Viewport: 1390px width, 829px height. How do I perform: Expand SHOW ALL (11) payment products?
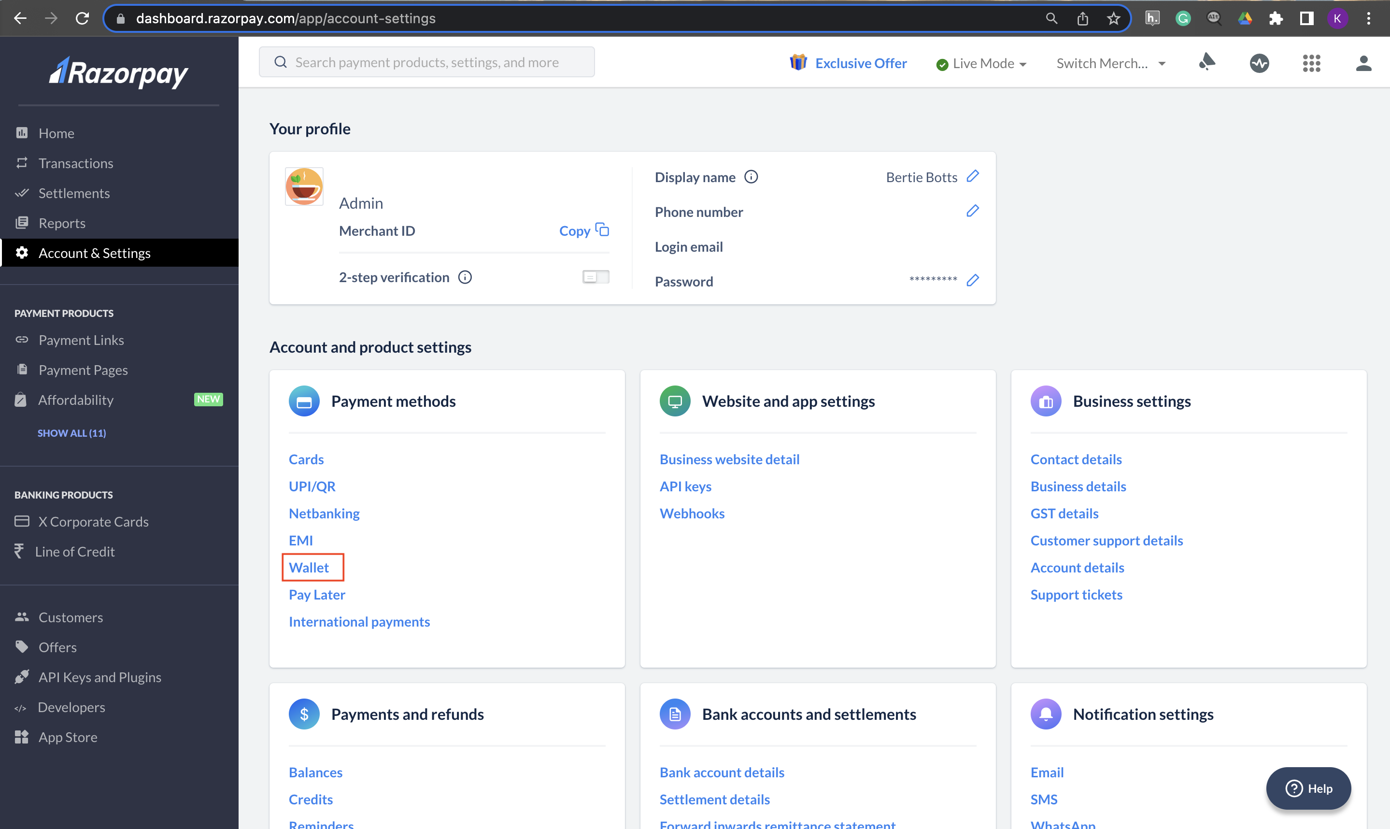pyautogui.click(x=71, y=433)
